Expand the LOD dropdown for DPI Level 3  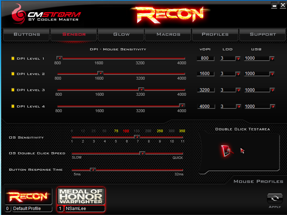238,90
